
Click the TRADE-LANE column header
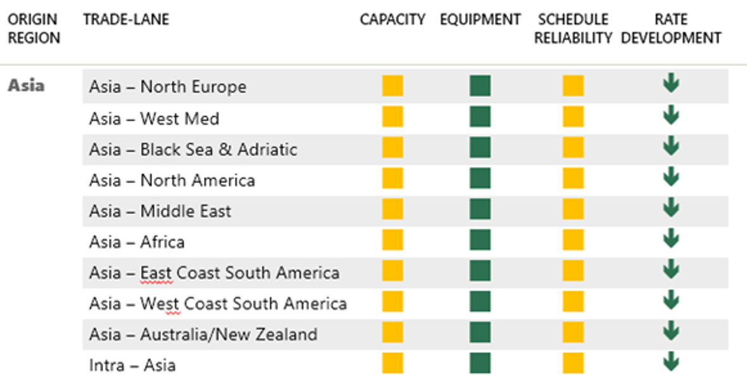pos(126,20)
